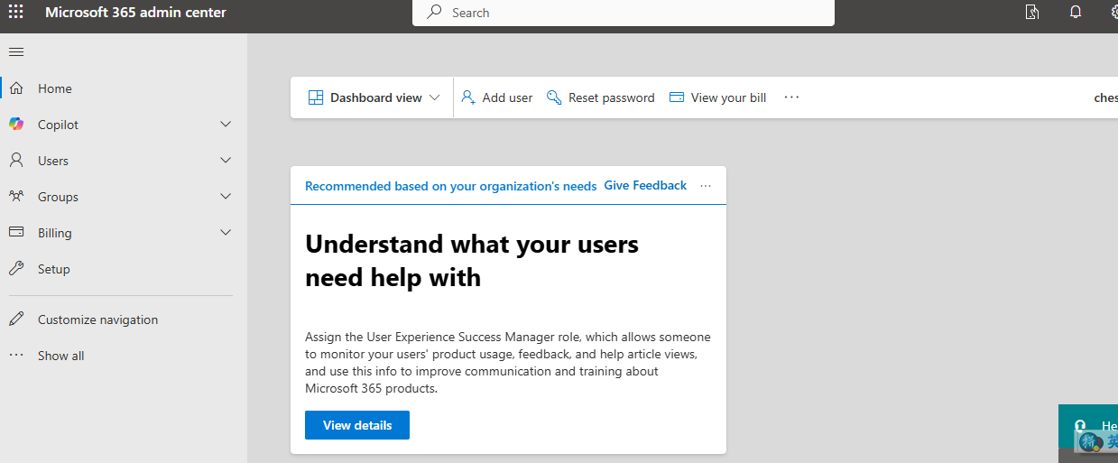Click the Reset password key icon
Image resolution: width=1118 pixels, height=463 pixels.
tap(554, 97)
